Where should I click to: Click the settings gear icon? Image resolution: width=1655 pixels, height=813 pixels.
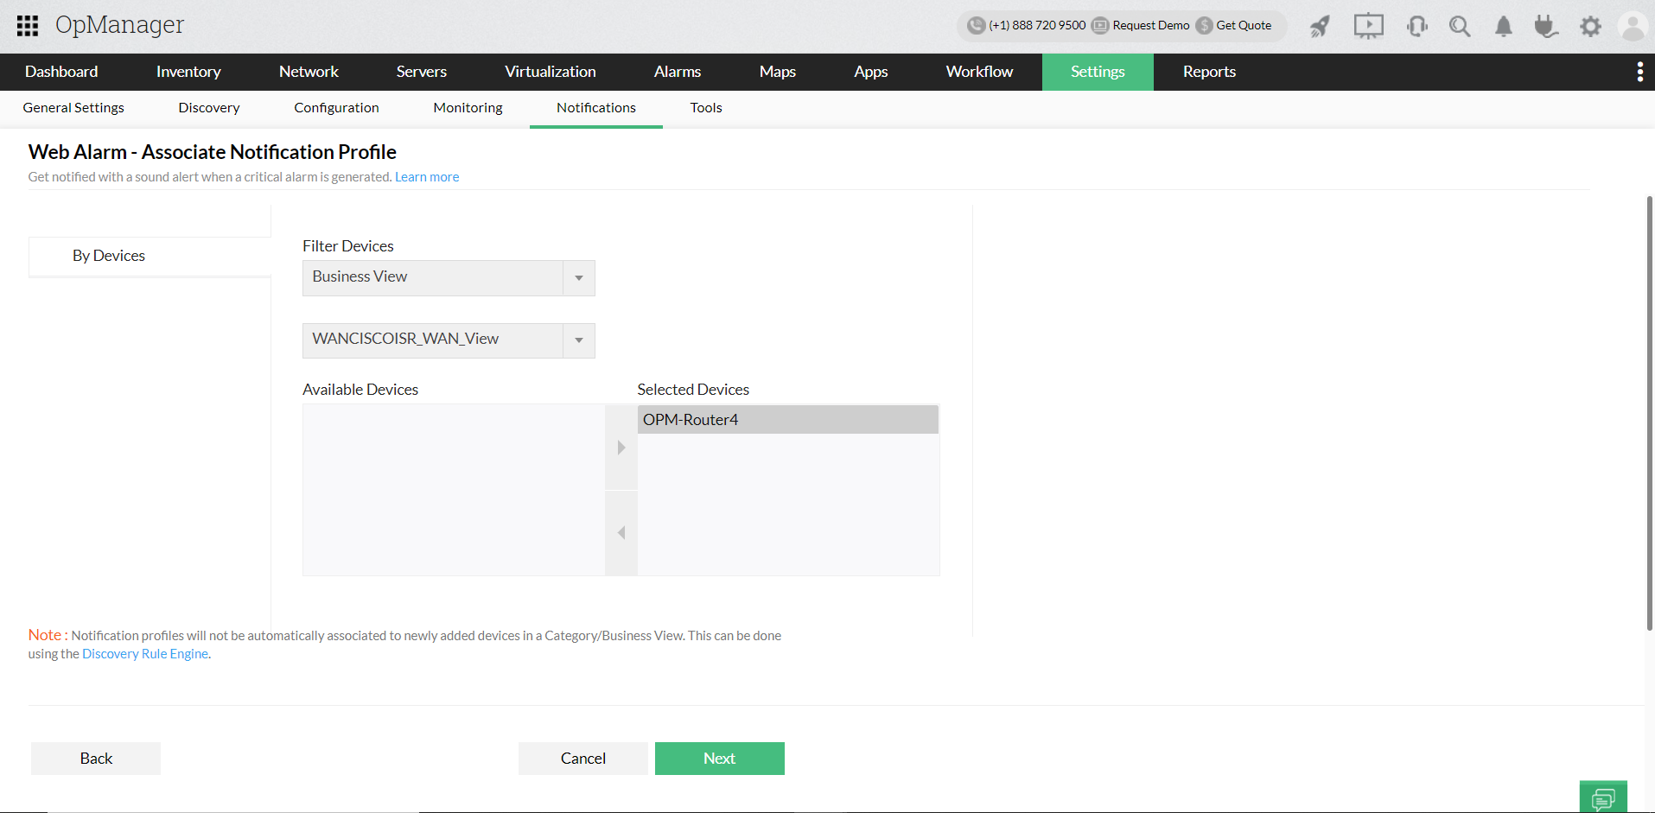(1590, 26)
